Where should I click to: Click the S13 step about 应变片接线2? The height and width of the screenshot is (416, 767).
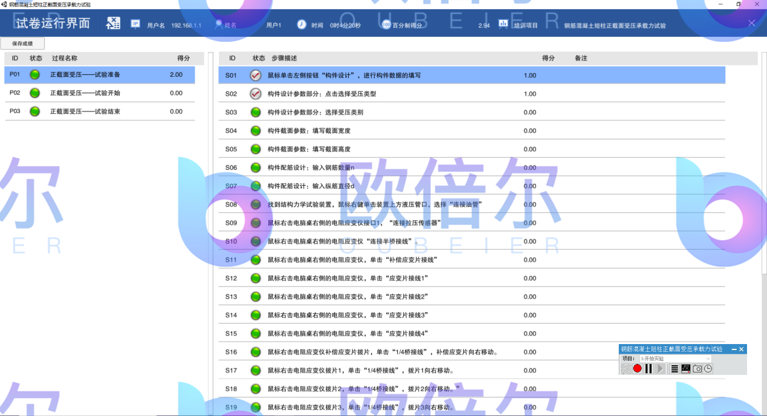pyautogui.click(x=348, y=297)
